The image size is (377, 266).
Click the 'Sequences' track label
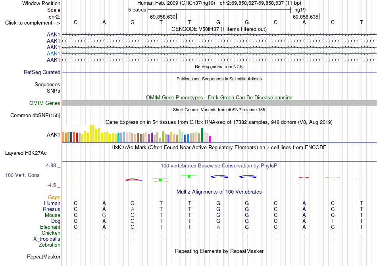[x=47, y=84]
